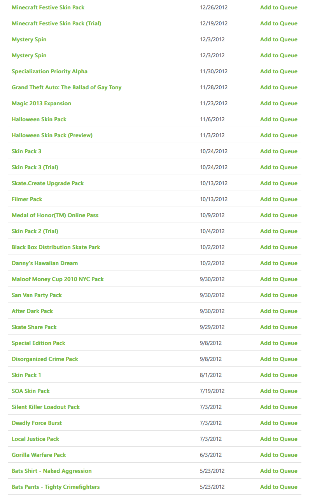The height and width of the screenshot is (497, 329).
Task: Add San Van Party Pack to queue
Action: (279, 295)
